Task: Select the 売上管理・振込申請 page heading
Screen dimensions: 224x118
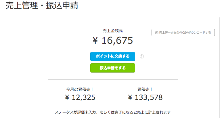Action: 42,5
